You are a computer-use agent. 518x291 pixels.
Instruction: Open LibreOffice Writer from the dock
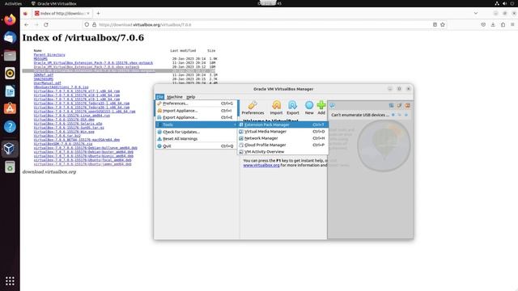click(10, 91)
